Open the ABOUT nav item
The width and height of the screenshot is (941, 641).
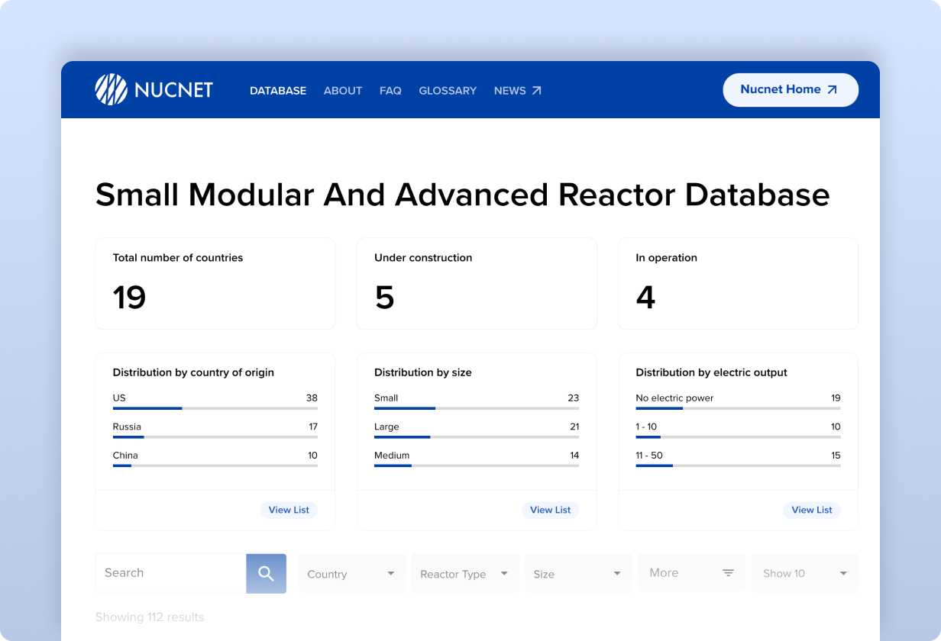coord(343,91)
